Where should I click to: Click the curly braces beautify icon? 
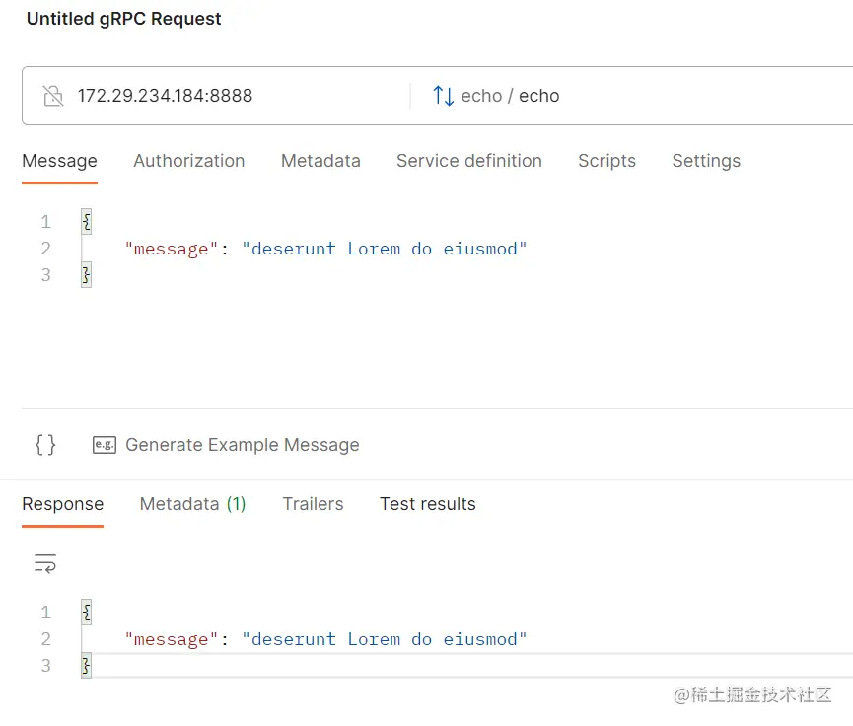tap(45, 445)
